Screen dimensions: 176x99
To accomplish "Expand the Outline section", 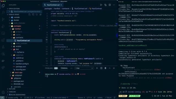I will tap(24, 89).
